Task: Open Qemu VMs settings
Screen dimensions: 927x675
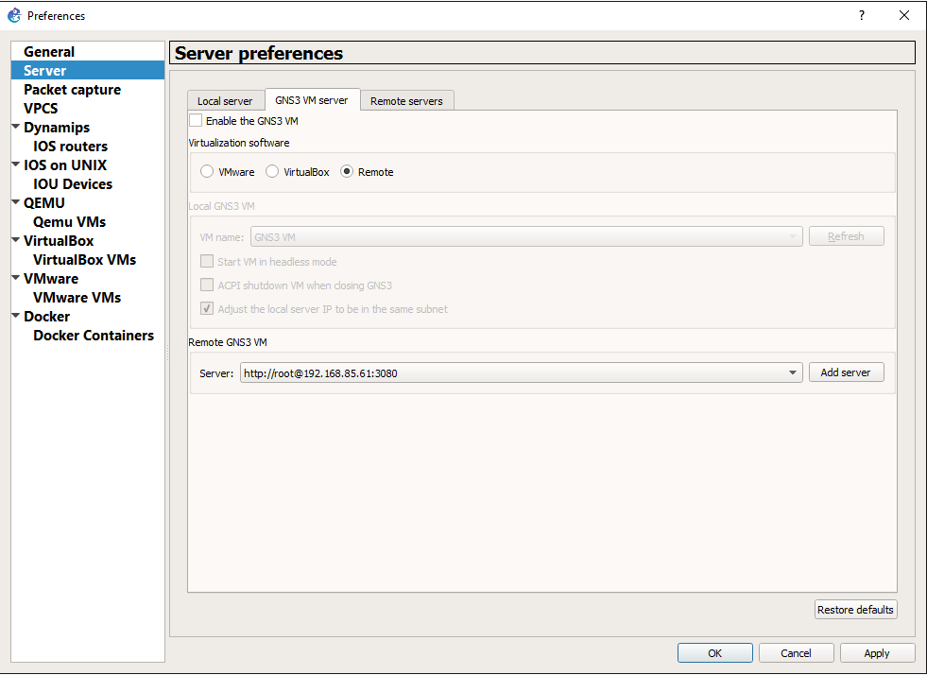Action: pyautogui.click(x=69, y=222)
